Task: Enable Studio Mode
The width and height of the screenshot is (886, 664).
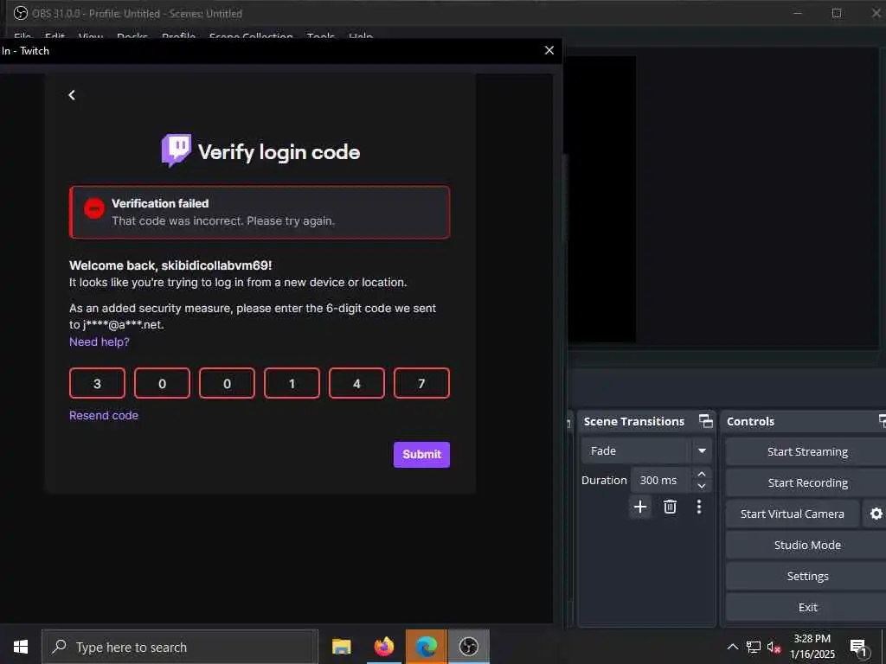Action: (x=807, y=545)
